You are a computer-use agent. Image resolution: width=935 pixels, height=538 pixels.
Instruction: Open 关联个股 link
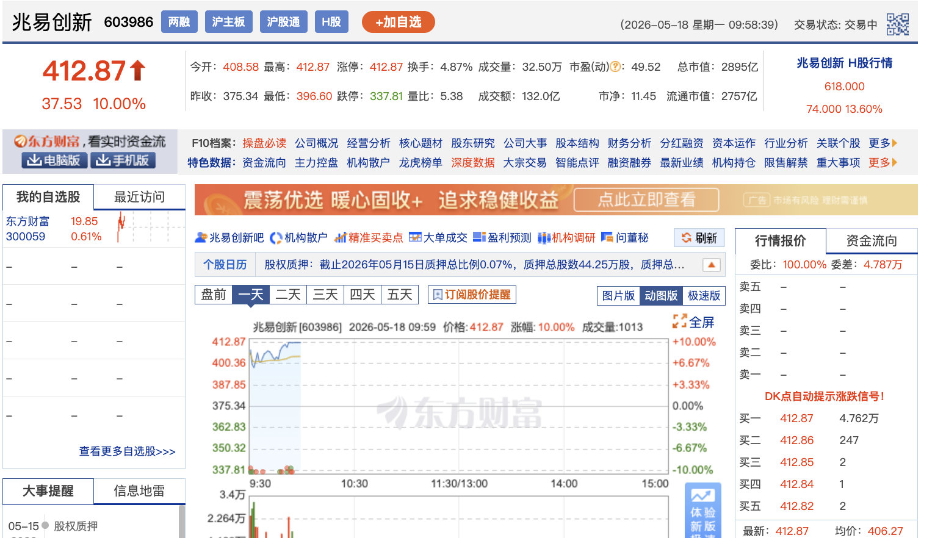click(x=839, y=143)
